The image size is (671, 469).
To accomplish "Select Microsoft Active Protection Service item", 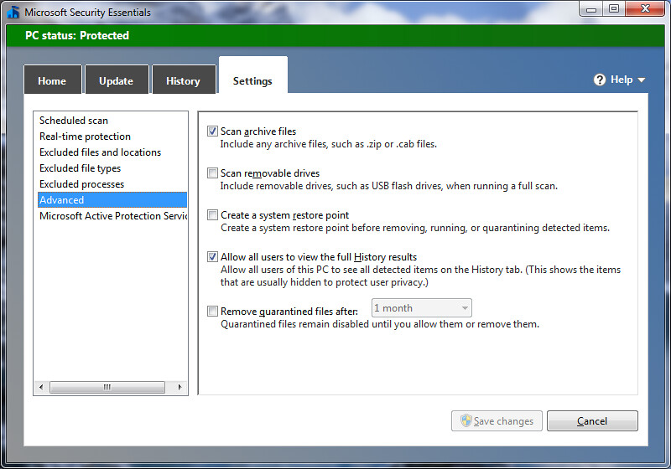I will pos(112,216).
